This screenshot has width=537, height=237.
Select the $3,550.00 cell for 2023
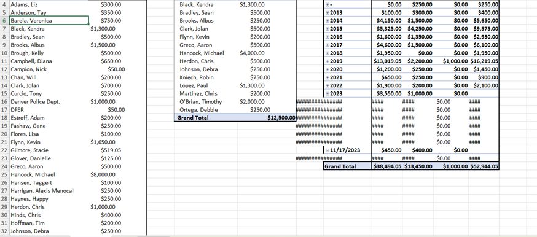coord(387,94)
